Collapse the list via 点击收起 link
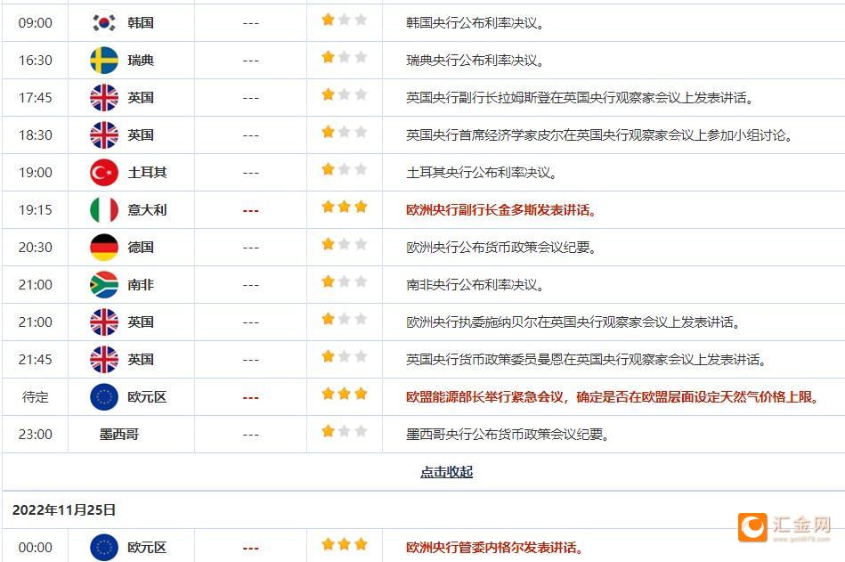 [x=446, y=472]
